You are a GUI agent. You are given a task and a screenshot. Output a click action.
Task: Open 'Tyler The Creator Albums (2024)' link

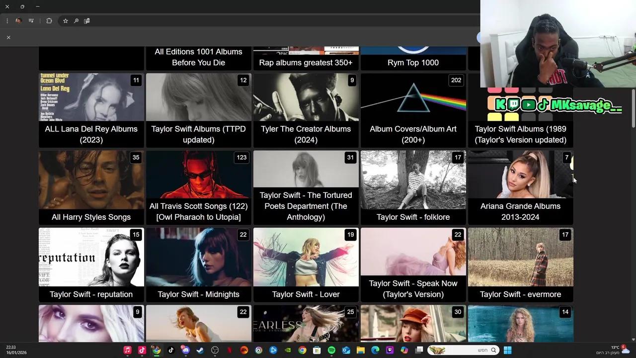click(x=306, y=134)
